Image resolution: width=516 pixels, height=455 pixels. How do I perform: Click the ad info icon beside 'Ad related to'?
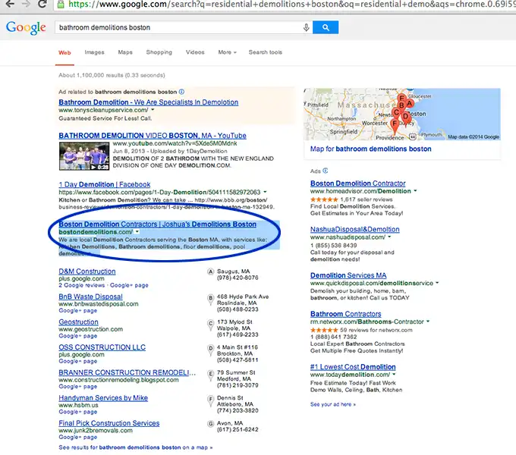pyautogui.click(x=181, y=92)
